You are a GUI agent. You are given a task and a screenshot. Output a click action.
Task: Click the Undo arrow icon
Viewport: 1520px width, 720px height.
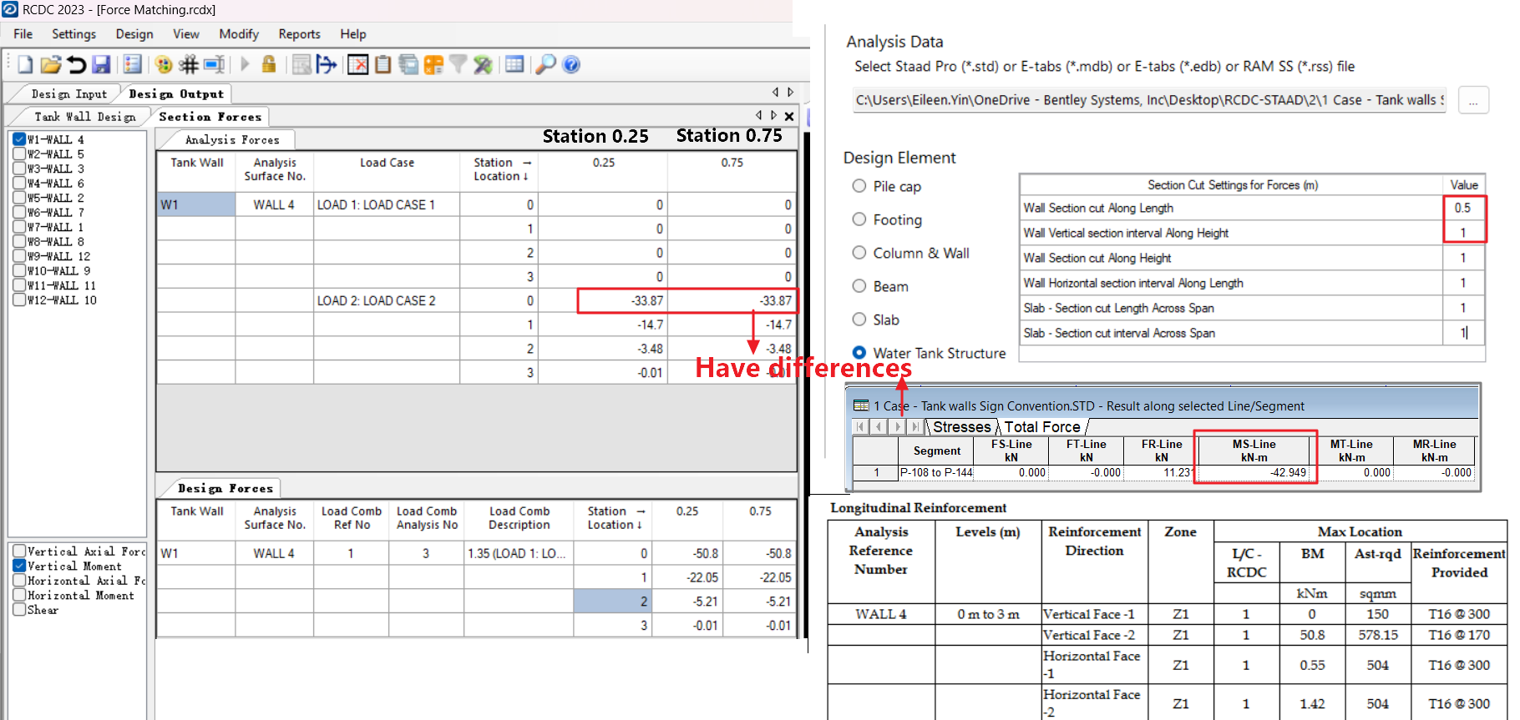tap(76, 65)
